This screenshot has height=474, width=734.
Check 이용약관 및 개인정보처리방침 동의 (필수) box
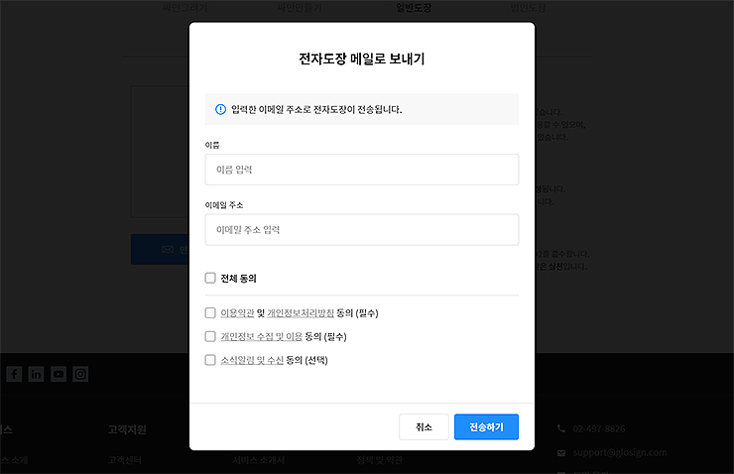[210, 312]
